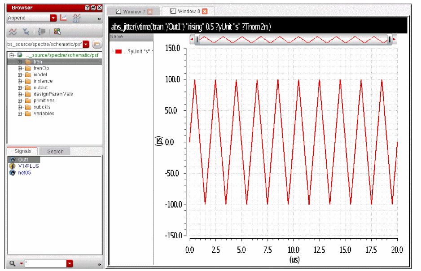Select the V1/PLUS signal
The image size is (421, 271).
[x=28, y=166]
